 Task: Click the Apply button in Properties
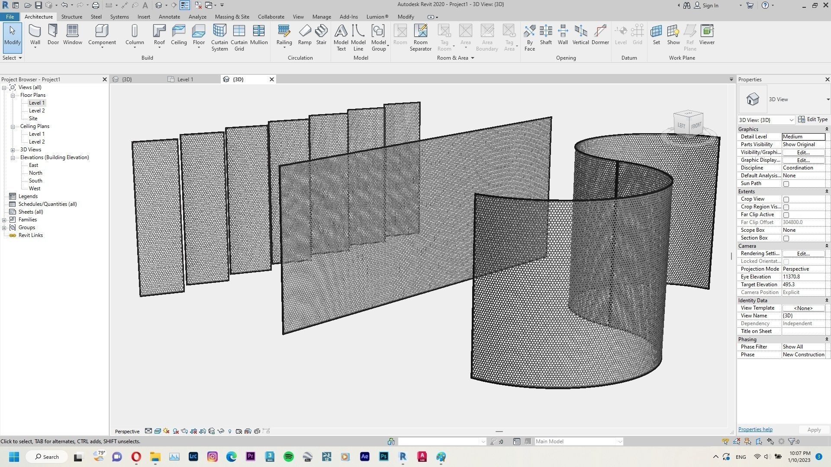point(813,429)
